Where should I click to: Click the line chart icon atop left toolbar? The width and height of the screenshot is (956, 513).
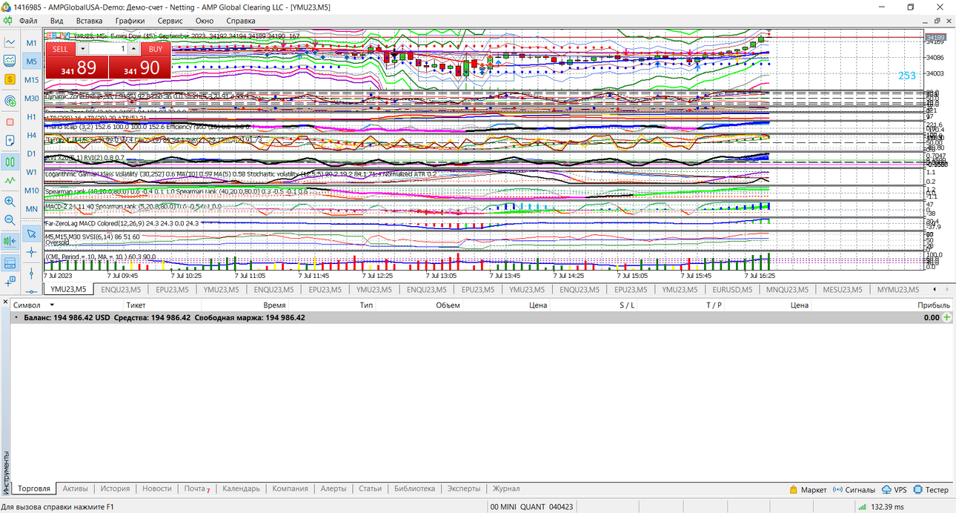click(x=10, y=42)
